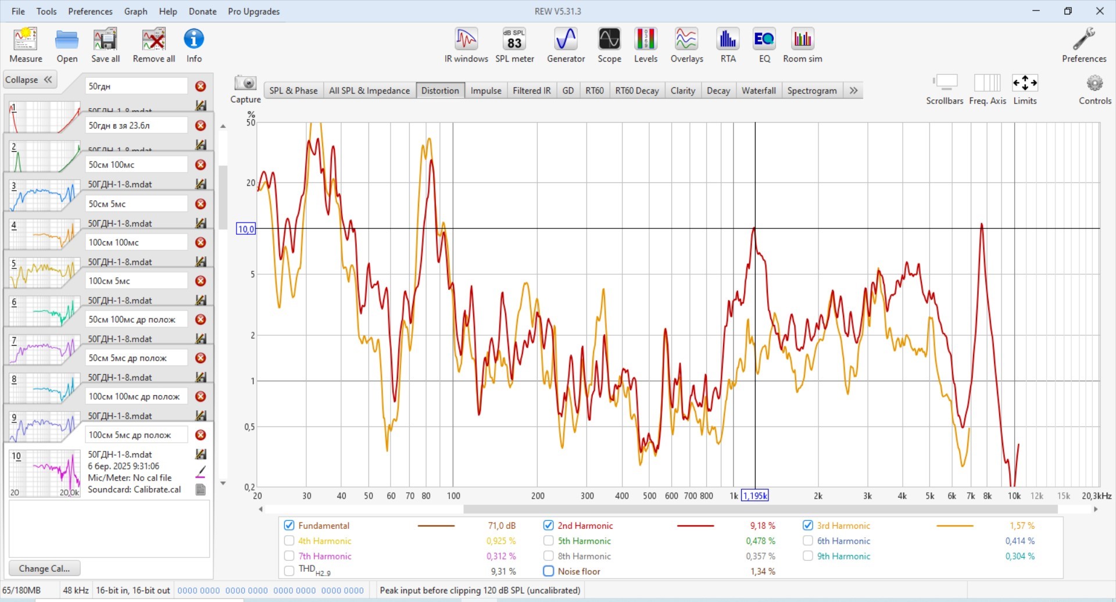This screenshot has width=1116, height=602.
Task: Enable 7th Harmonic trace
Action: [x=289, y=556]
